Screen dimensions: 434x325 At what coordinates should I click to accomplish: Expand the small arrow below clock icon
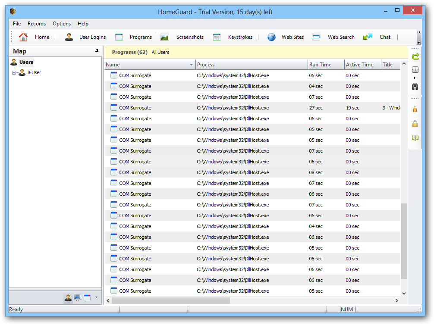[415, 78]
